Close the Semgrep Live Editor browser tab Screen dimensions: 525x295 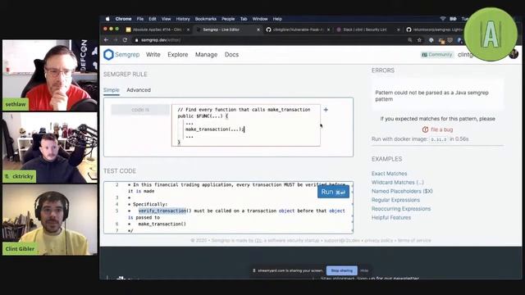pyautogui.click(x=258, y=29)
